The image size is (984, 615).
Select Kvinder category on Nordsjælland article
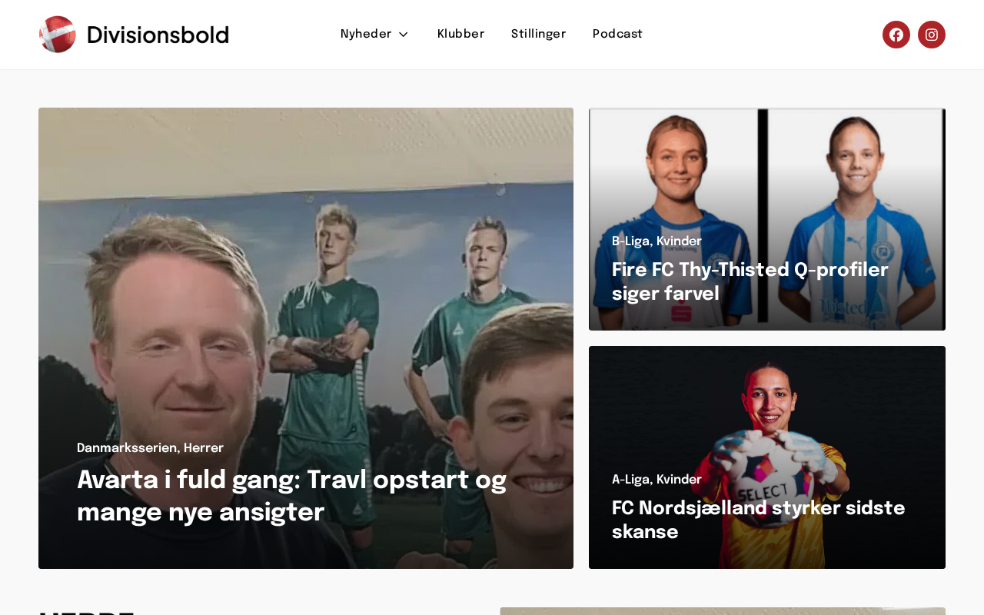tap(679, 480)
